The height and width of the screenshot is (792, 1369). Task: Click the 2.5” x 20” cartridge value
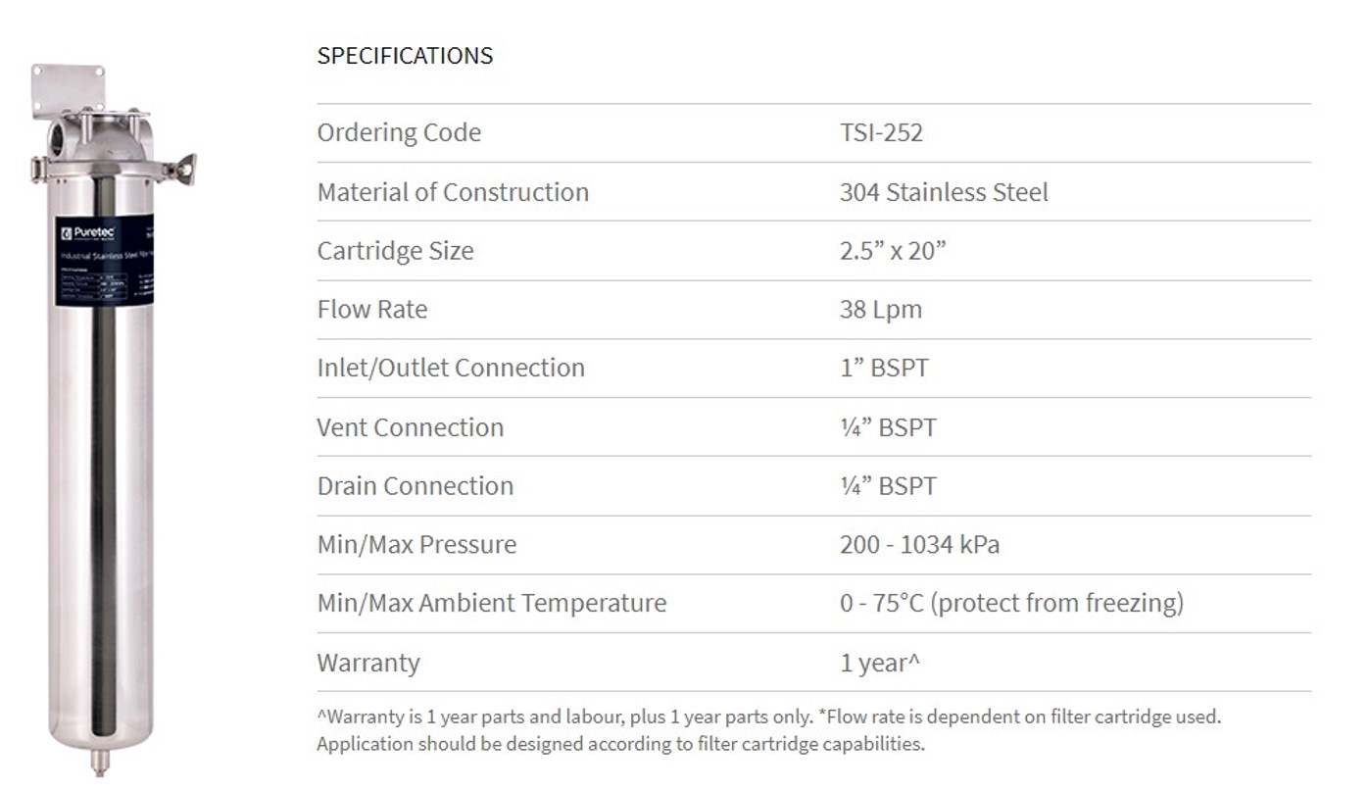pyautogui.click(x=893, y=250)
